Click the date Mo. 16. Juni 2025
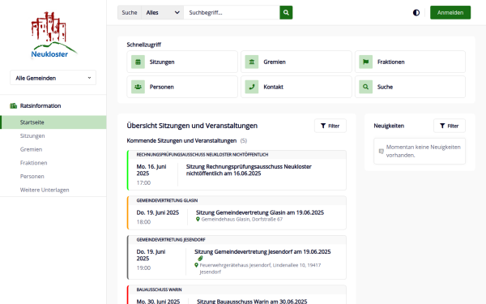Screen dimensions: 486x304 click(151, 170)
